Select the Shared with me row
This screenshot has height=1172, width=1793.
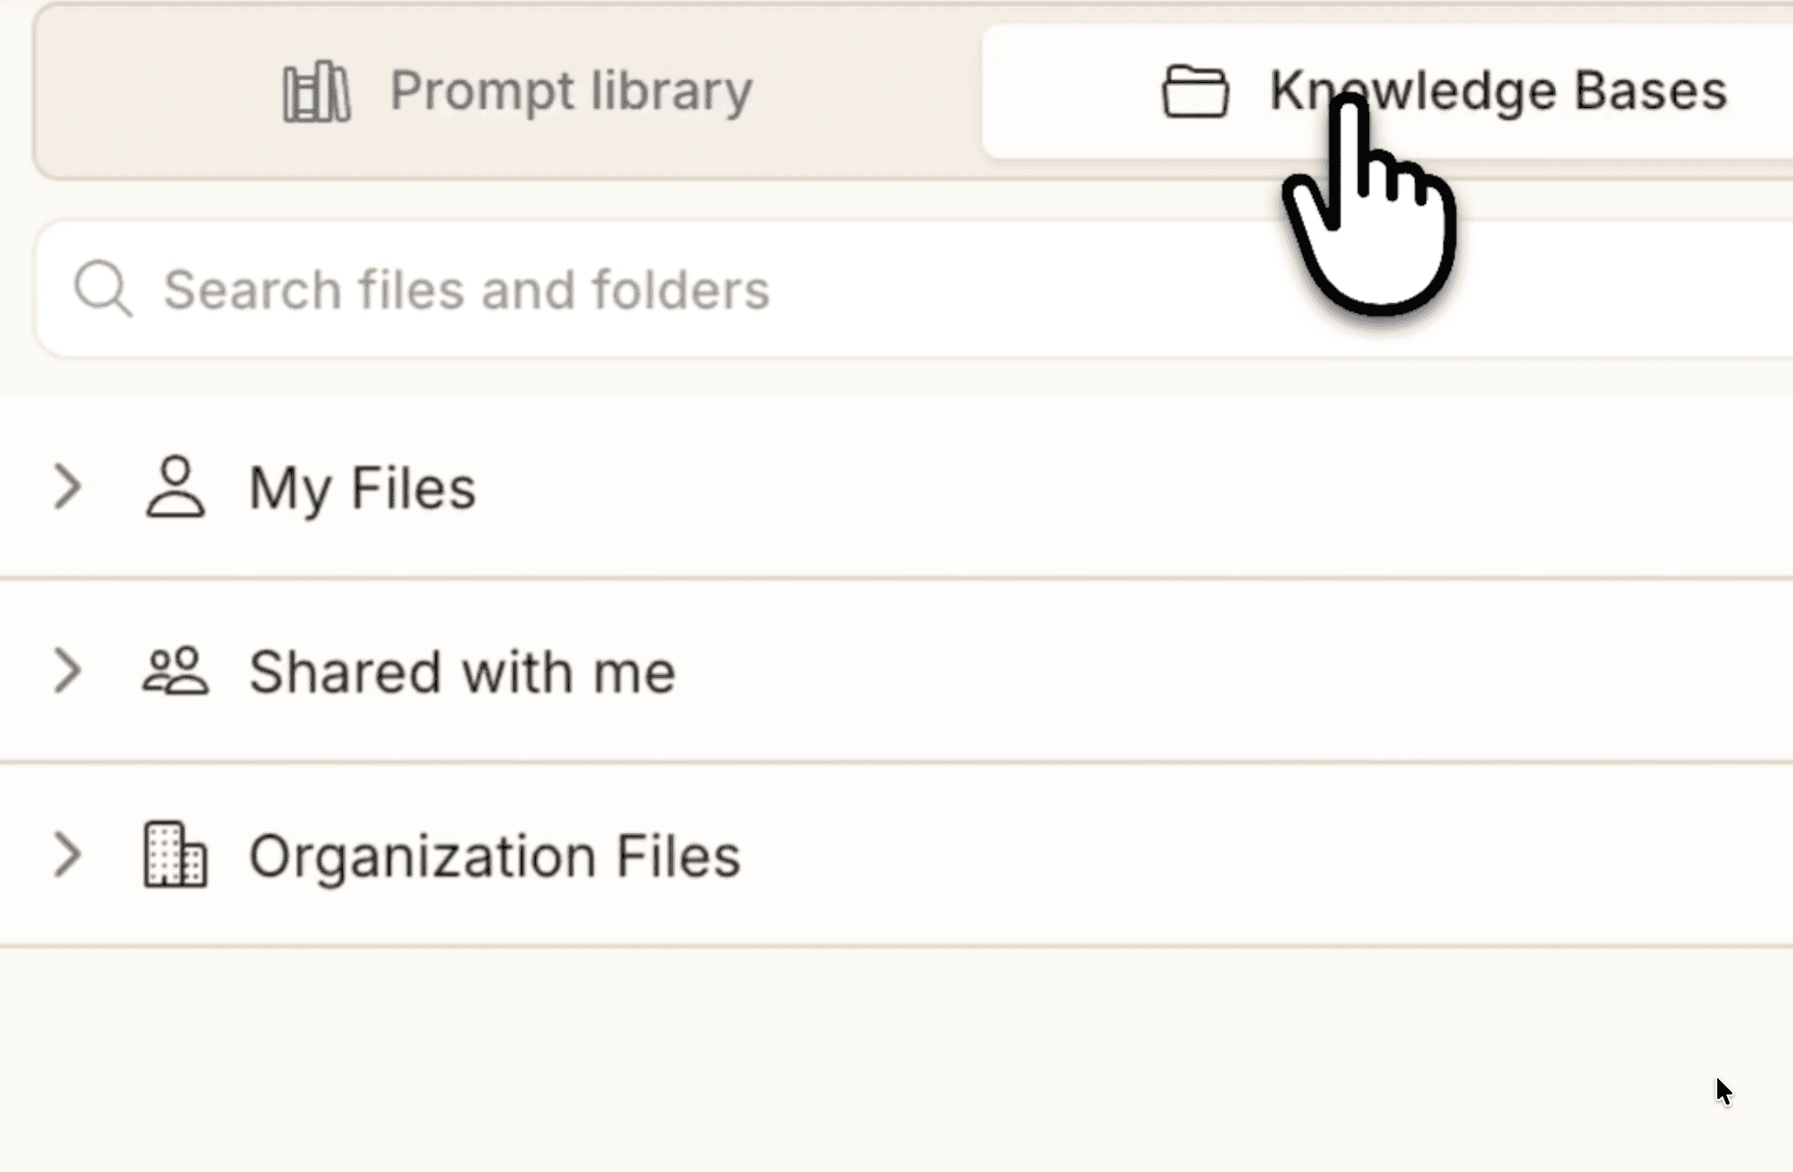point(462,671)
